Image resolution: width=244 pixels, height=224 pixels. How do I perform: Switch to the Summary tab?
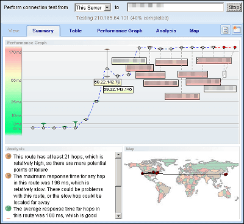coord(43,31)
